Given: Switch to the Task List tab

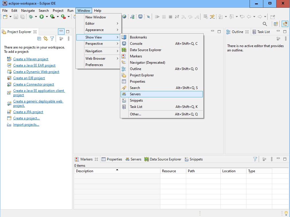Looking at the screenshot, I should 261,32.
